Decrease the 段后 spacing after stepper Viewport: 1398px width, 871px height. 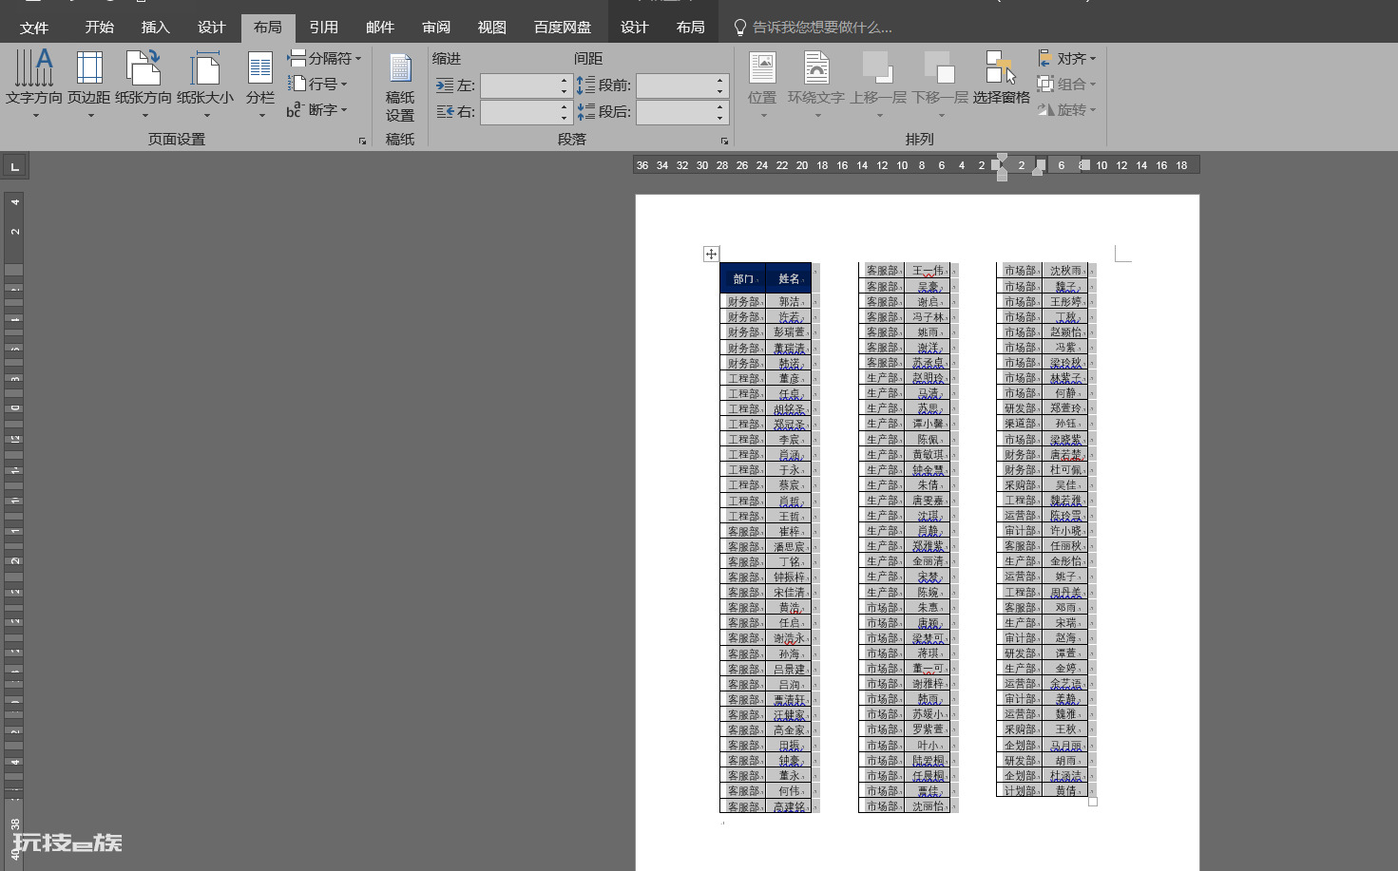[x=720, y=118]
